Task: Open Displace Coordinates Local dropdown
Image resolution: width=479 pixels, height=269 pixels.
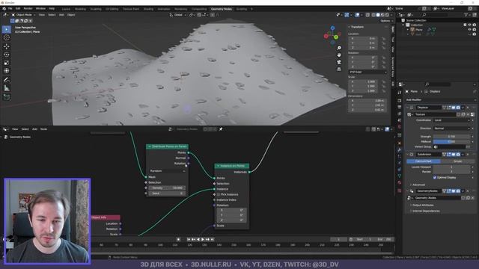Action: coord(452,120)
